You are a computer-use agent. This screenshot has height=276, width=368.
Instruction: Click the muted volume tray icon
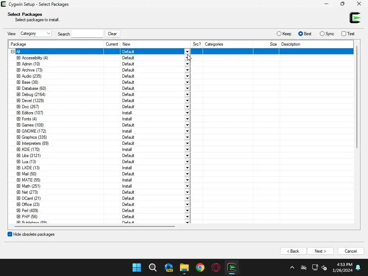point(325,267)
